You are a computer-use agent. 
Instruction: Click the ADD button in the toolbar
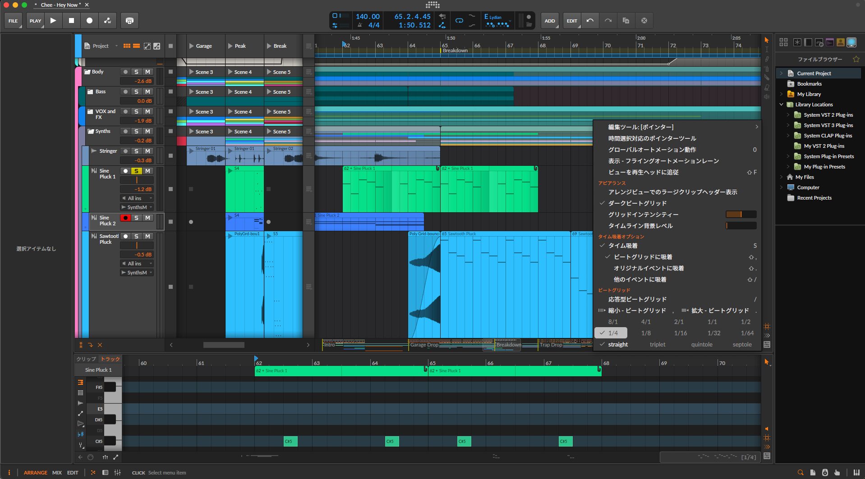tap(549, 21)
